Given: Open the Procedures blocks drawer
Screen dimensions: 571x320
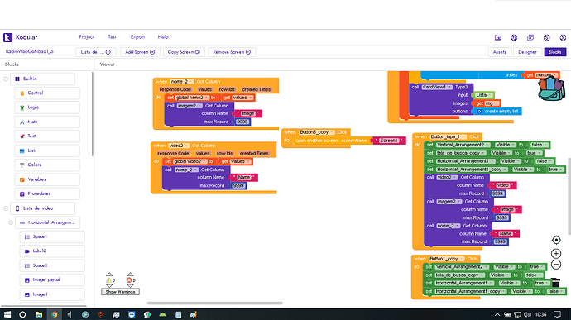Looking at the screenshot, I should 47,193.
